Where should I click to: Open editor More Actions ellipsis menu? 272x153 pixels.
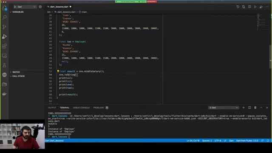tap(267, 7)
